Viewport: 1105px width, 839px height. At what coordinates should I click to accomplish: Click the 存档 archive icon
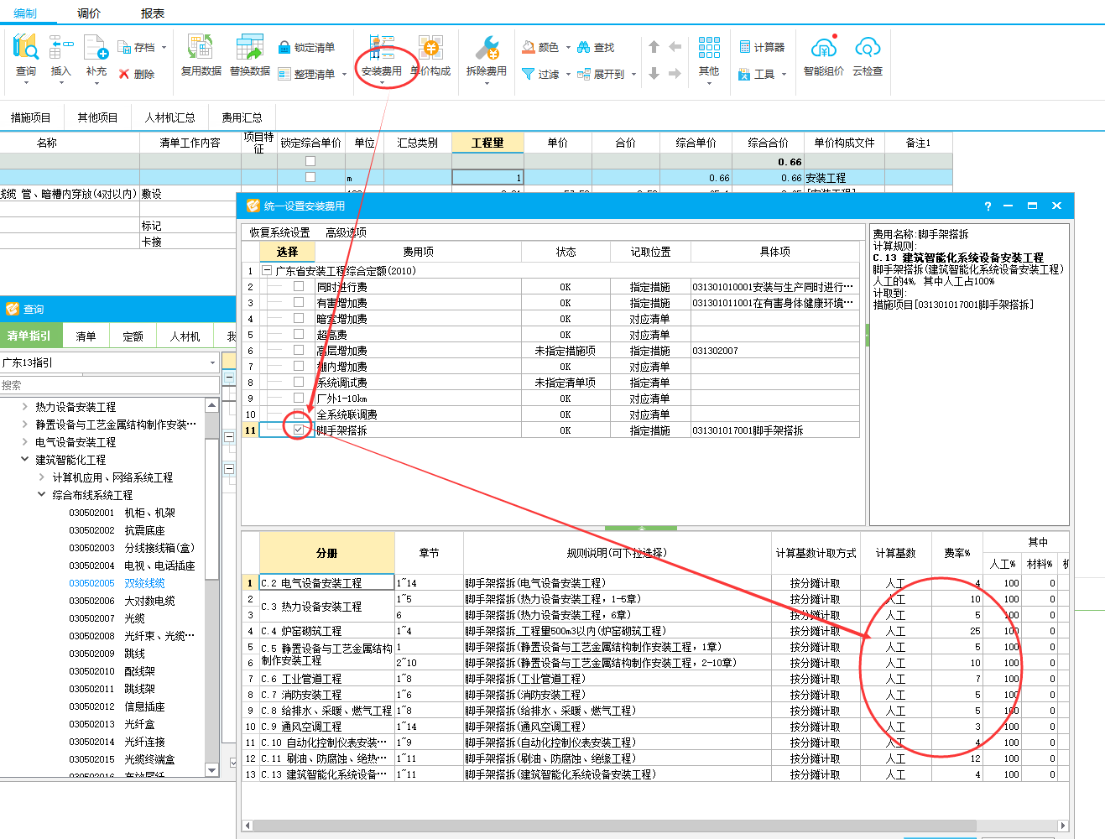click(x=125, y=47)
